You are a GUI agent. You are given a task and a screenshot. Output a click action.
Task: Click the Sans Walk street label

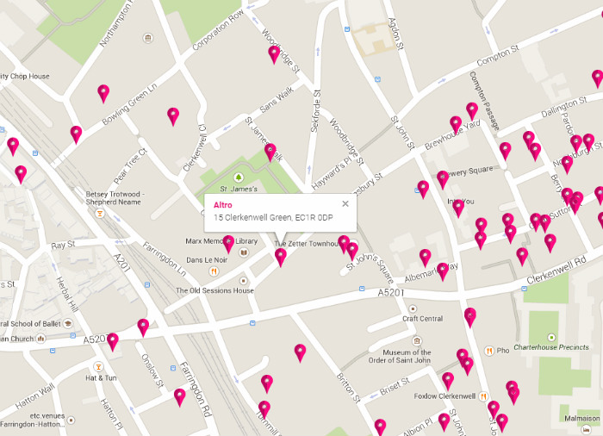point(277,100)
